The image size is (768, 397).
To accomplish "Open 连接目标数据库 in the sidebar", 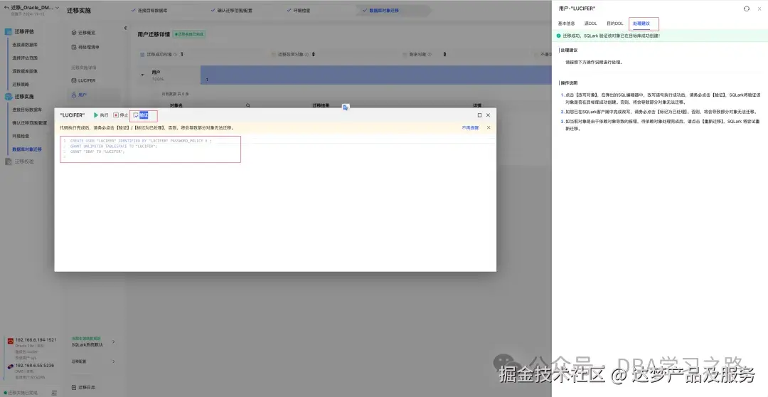I will pos(27,110).
